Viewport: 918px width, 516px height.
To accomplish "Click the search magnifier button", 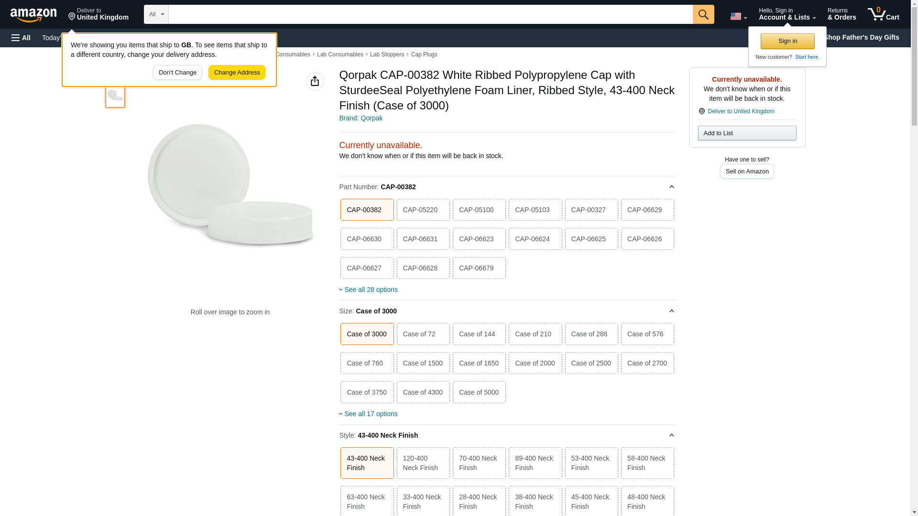I will pos(703,14).
